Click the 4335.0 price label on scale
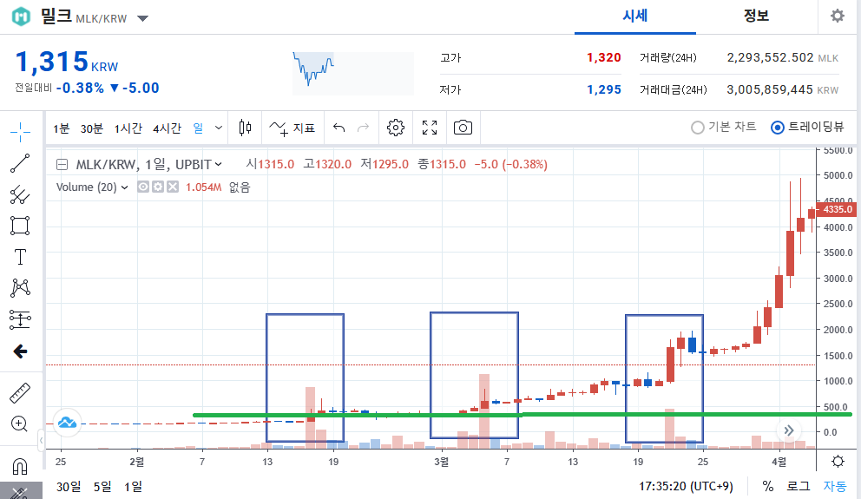The height and width of the screenshot is (499, 861). [x=837, y=209]
